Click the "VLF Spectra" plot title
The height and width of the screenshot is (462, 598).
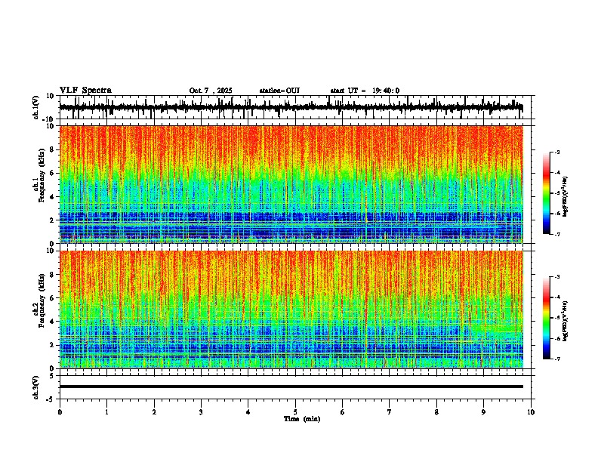pyautogui.click(x=85, y=91)
